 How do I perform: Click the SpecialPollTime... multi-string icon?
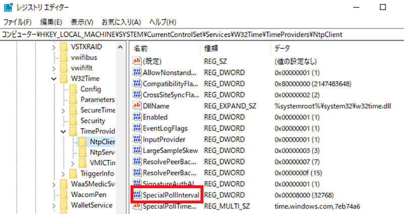pyautogui.click(x=137, y=206)
